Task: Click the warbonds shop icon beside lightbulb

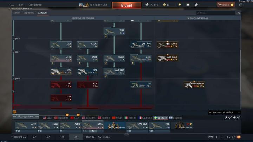Action: click(188, 5)
